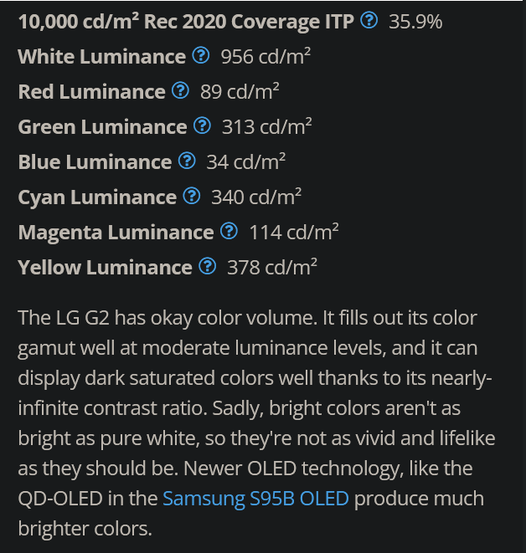This screenshot has width=526, height=553.
Task: Open help icon for Rec 2020 Coverage ITP
Action: tap(369, 21)
